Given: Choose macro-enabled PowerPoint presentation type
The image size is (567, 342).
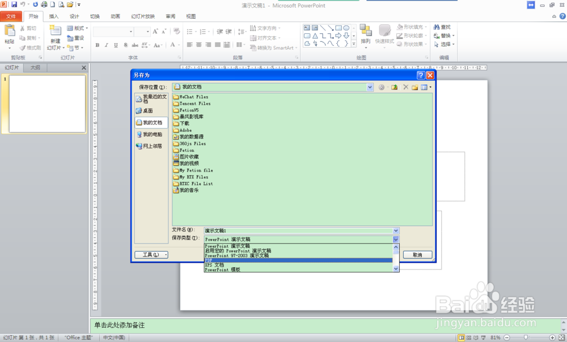Looking at the screenshot, I should coord(298,251).
